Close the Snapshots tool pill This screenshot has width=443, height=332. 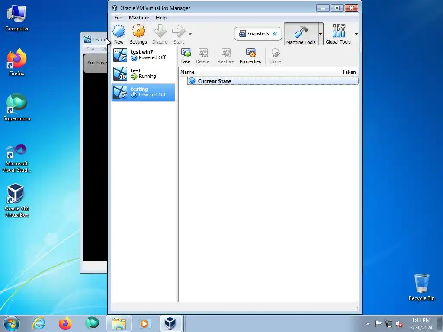pyautogui.click(x=275, y=34)
